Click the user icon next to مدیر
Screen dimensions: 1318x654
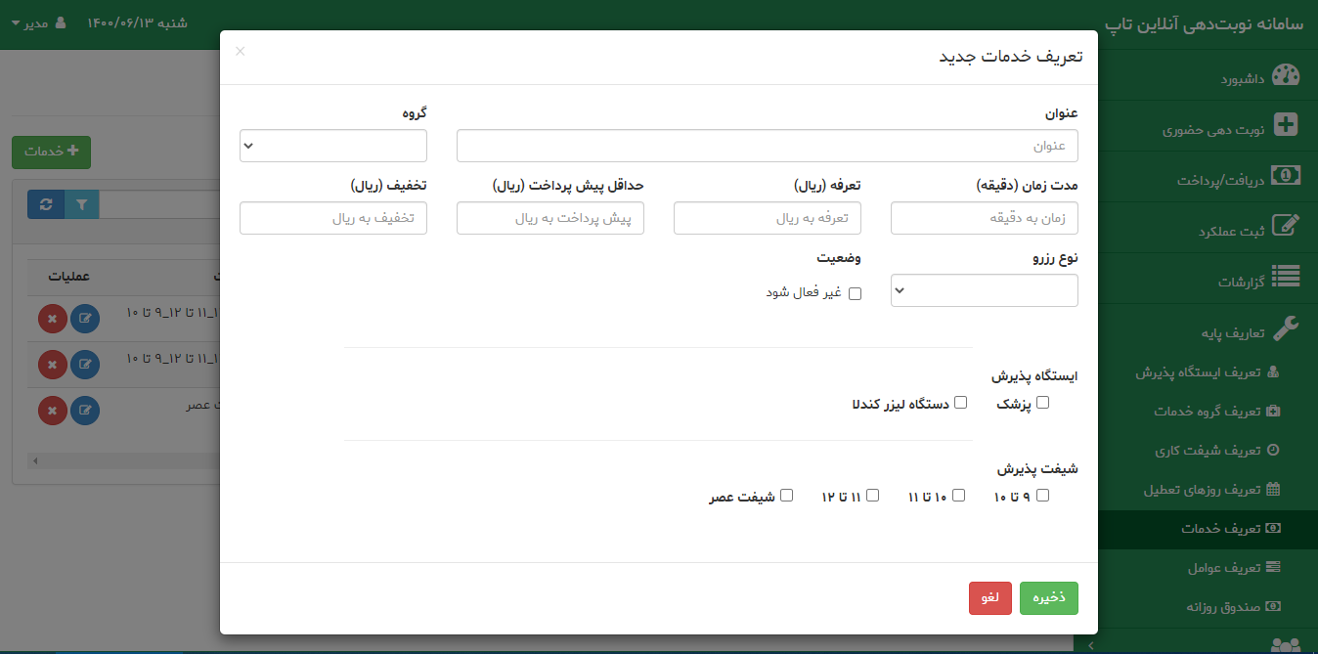click(61, 22)
